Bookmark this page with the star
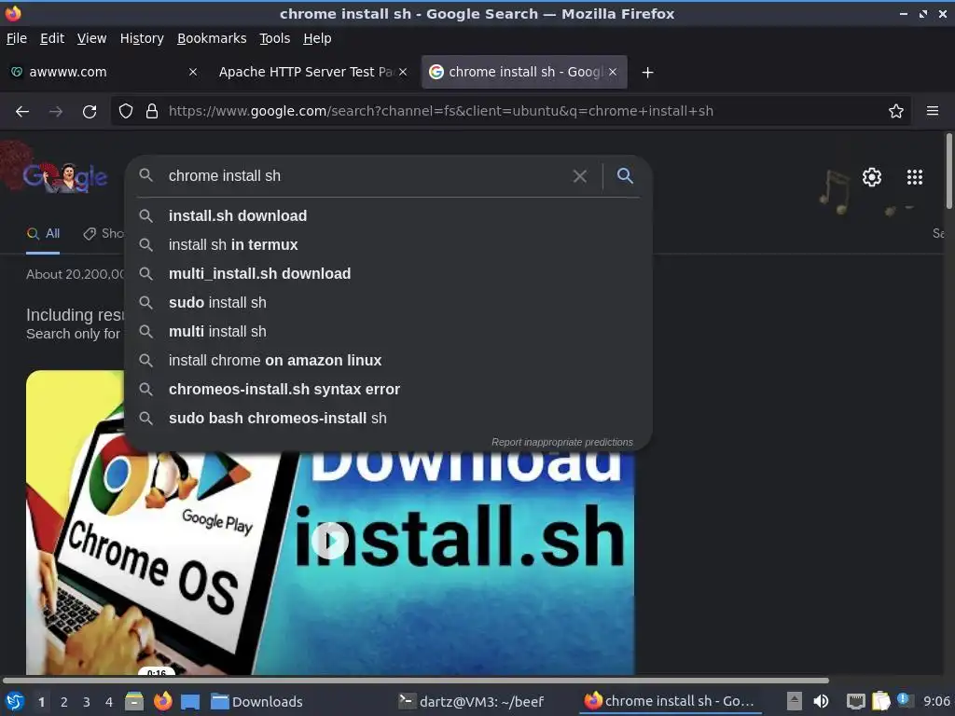Screen dimensions: 955x716 895,111
